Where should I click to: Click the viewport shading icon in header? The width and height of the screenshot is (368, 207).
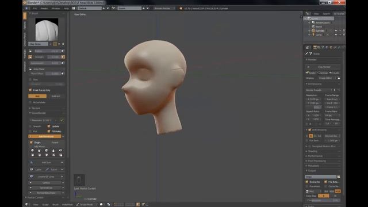[101, 205]
